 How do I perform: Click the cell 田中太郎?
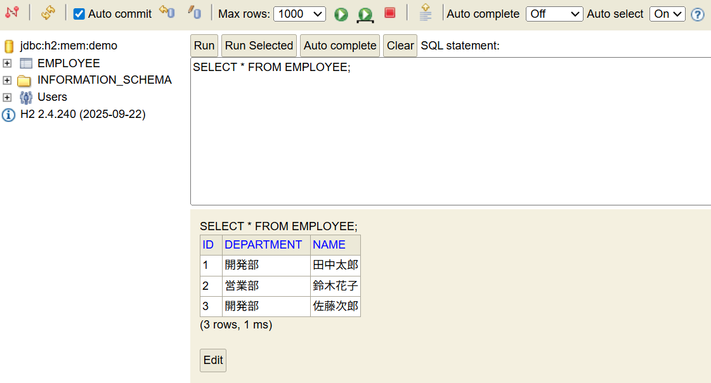pyautogui.click(x=336, y=265)
